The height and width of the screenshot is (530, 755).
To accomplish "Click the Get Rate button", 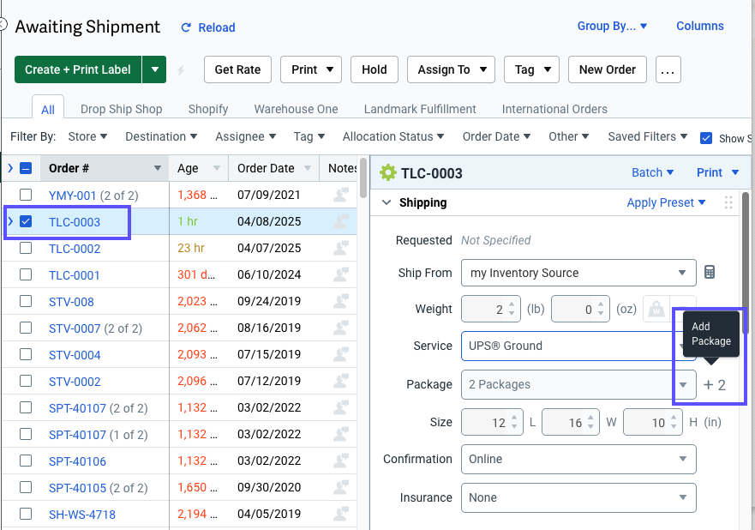I will coord(238,69).
